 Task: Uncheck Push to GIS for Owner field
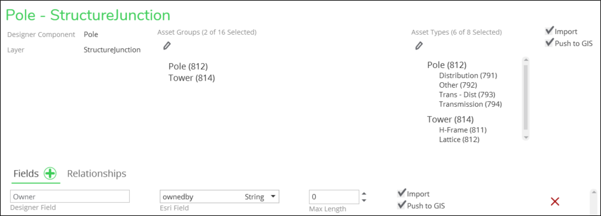coord(402,205)
